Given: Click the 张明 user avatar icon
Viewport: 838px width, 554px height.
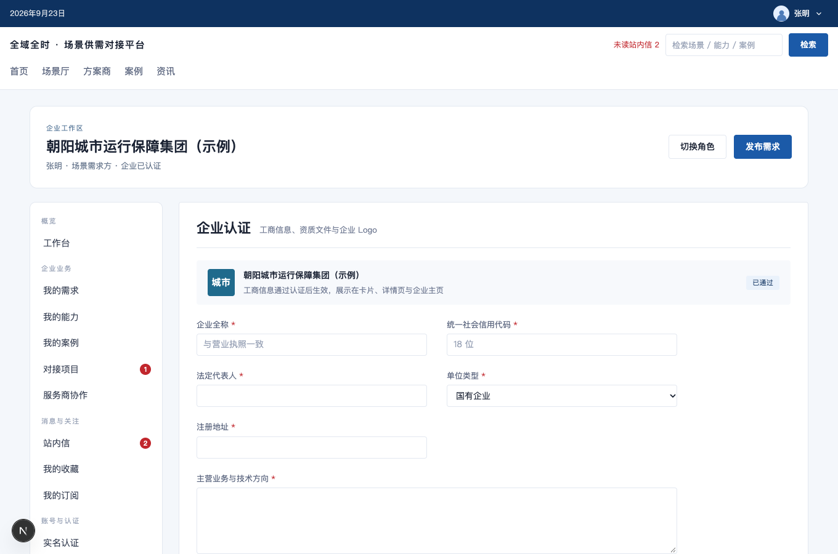Looking at the screenshot, I should point(781,14).
